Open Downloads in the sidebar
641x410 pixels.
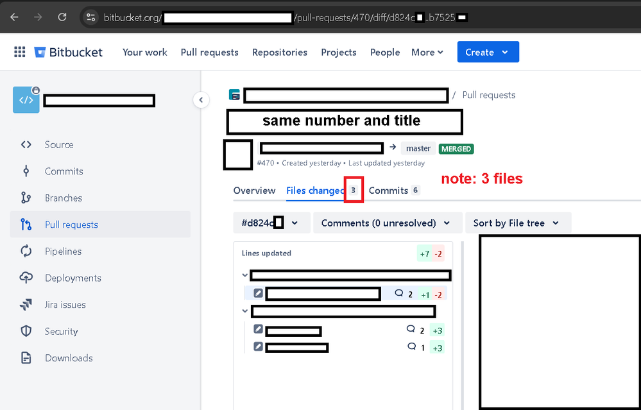click(100, 358)
